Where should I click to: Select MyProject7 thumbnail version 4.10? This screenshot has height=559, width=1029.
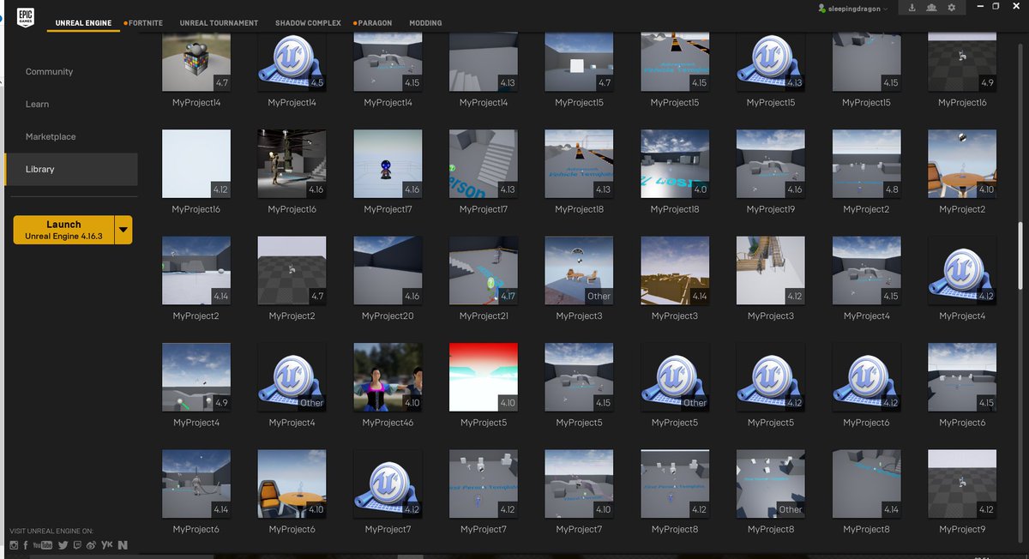(x=579, y=484)
